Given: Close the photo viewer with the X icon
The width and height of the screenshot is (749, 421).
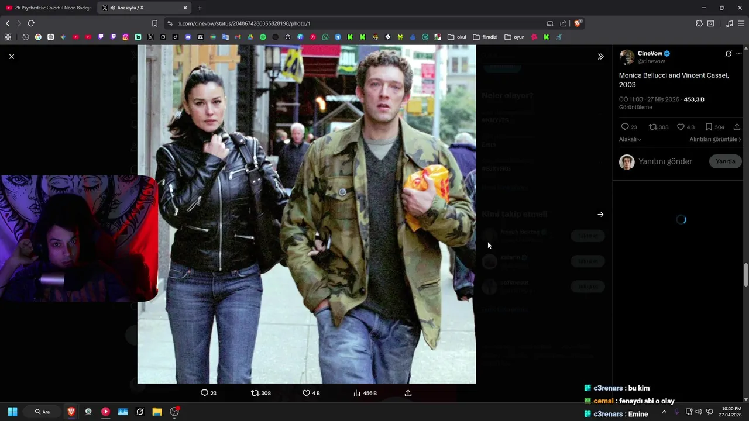Looking at the screenshot, I should 12,57.
